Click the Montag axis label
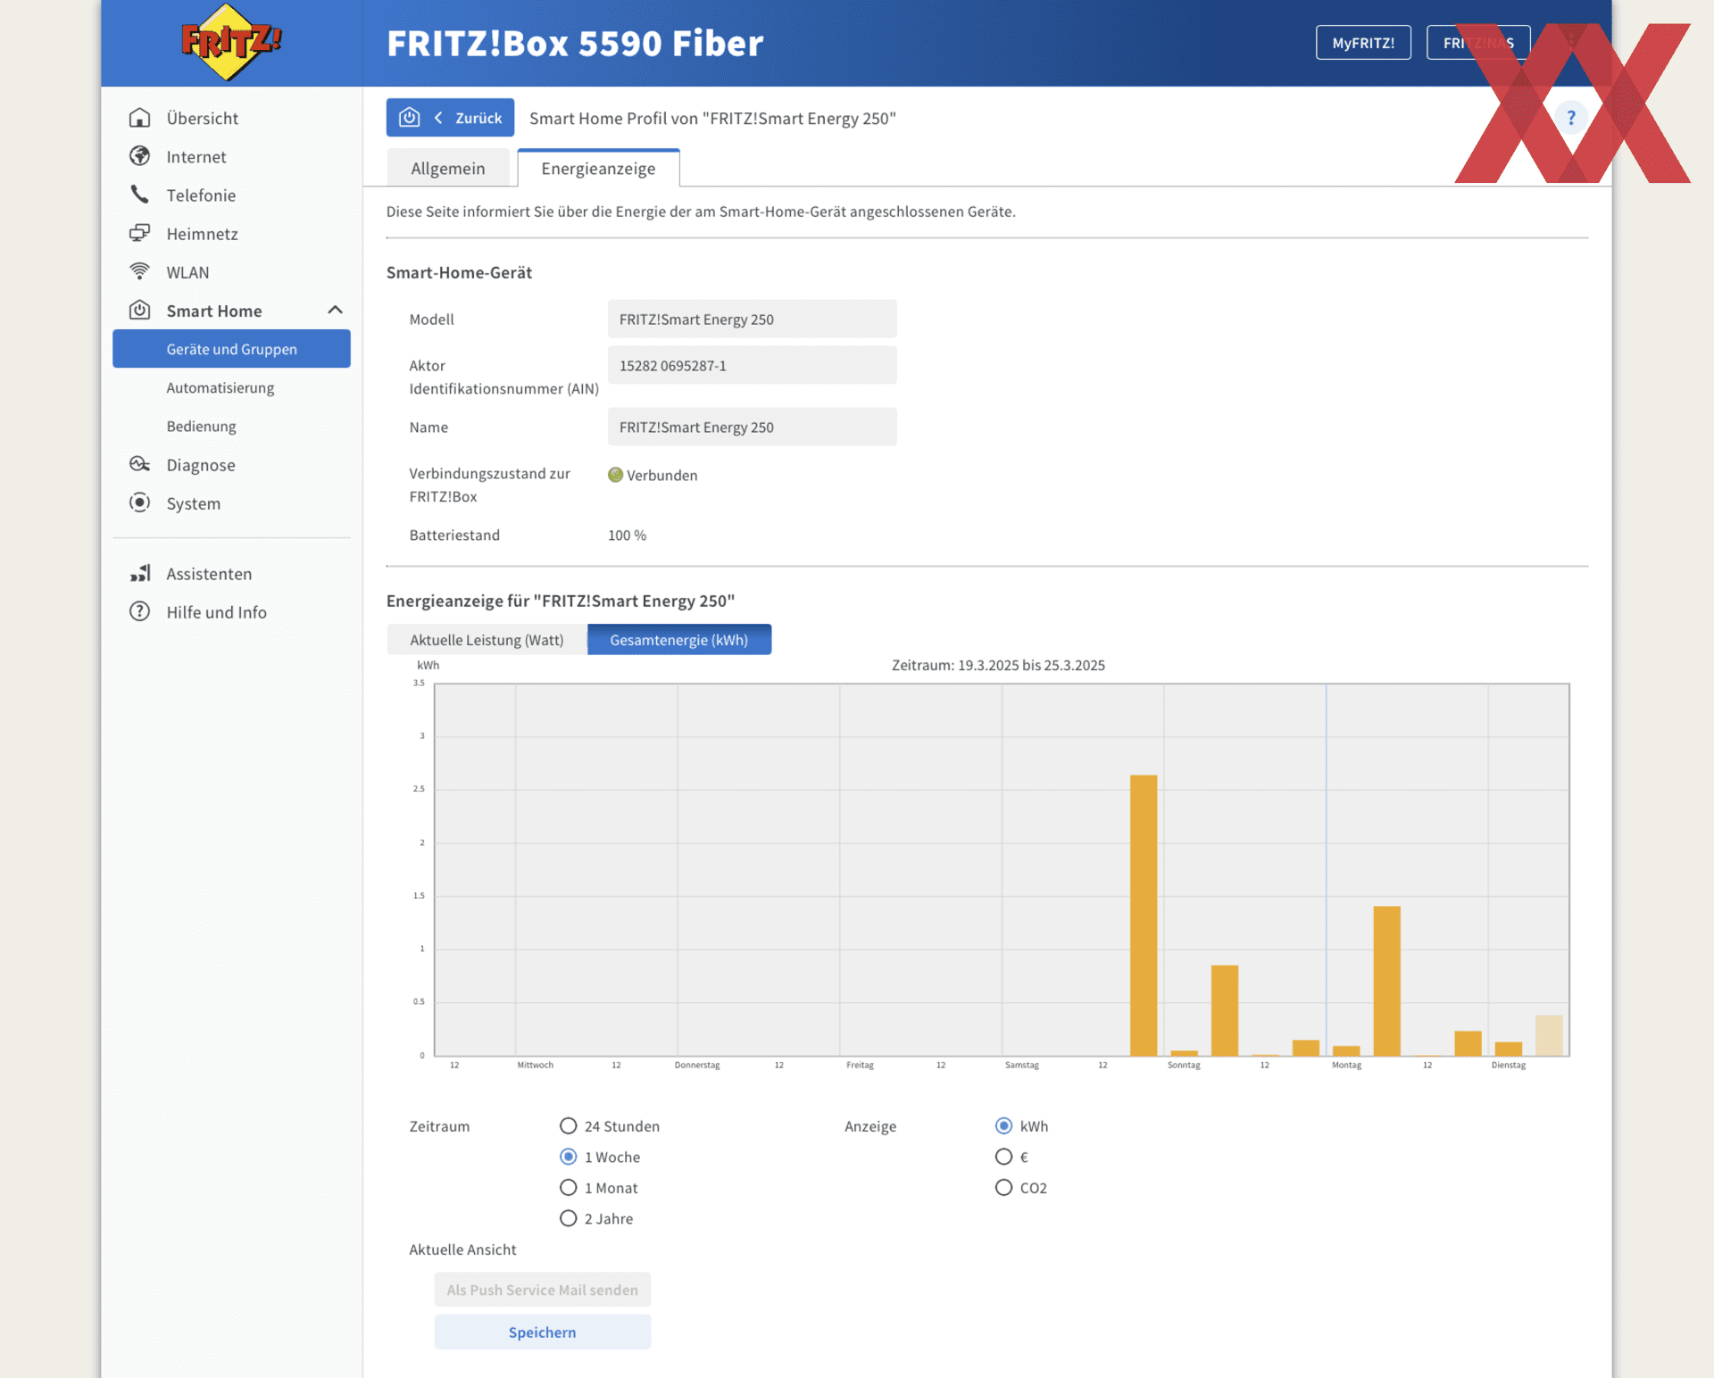 1346,1065
